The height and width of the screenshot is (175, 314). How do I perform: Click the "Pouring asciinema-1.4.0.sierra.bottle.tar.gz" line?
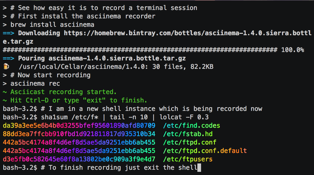pos(102,58)
